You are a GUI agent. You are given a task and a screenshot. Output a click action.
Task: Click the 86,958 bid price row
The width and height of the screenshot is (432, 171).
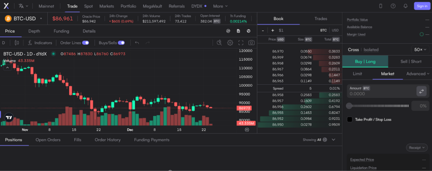point(300,95)
